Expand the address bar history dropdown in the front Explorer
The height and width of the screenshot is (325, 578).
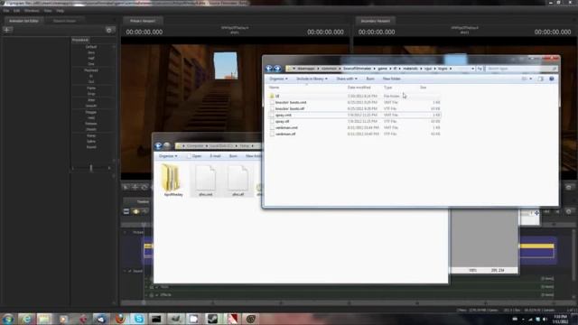click(472, 69)
